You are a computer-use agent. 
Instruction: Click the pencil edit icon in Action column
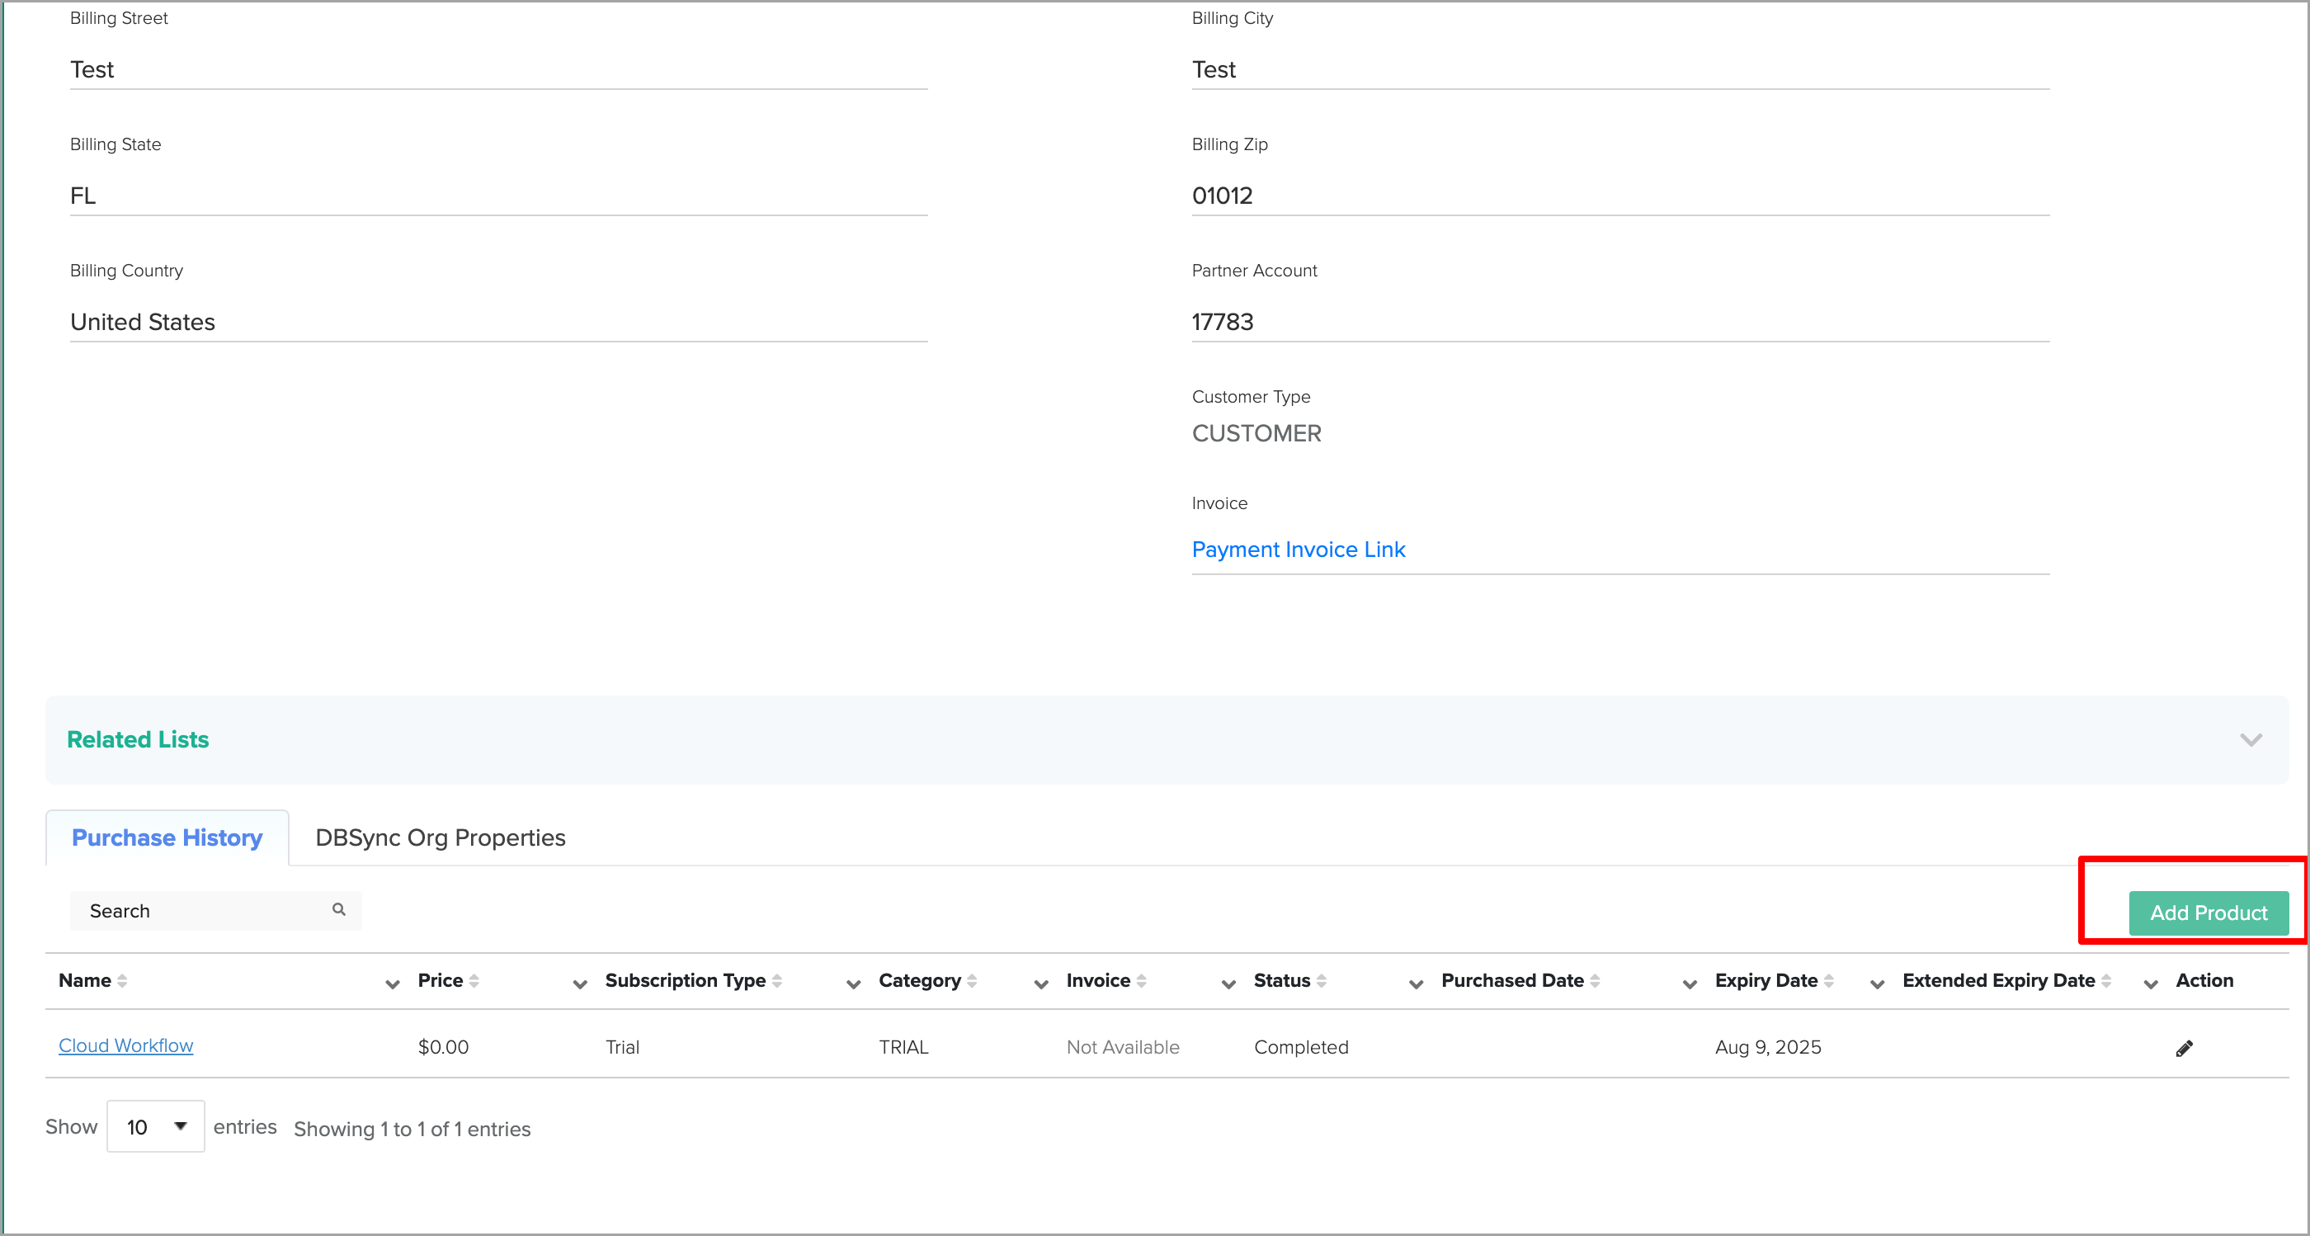[2185, 1048]
